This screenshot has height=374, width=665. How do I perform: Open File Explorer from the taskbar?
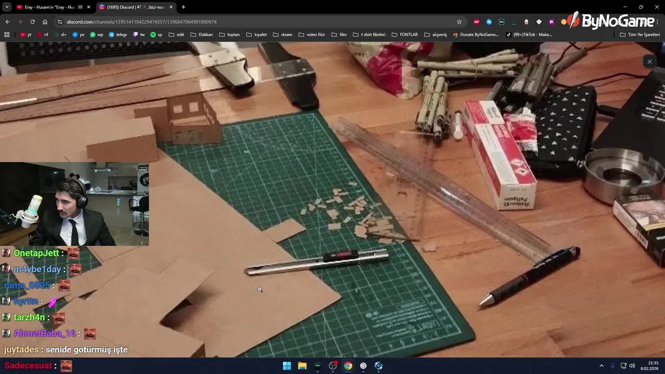(x=302, y=366)
